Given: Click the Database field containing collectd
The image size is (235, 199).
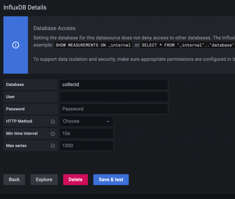Looking at the screenshot, I should (x=114, y=85).
